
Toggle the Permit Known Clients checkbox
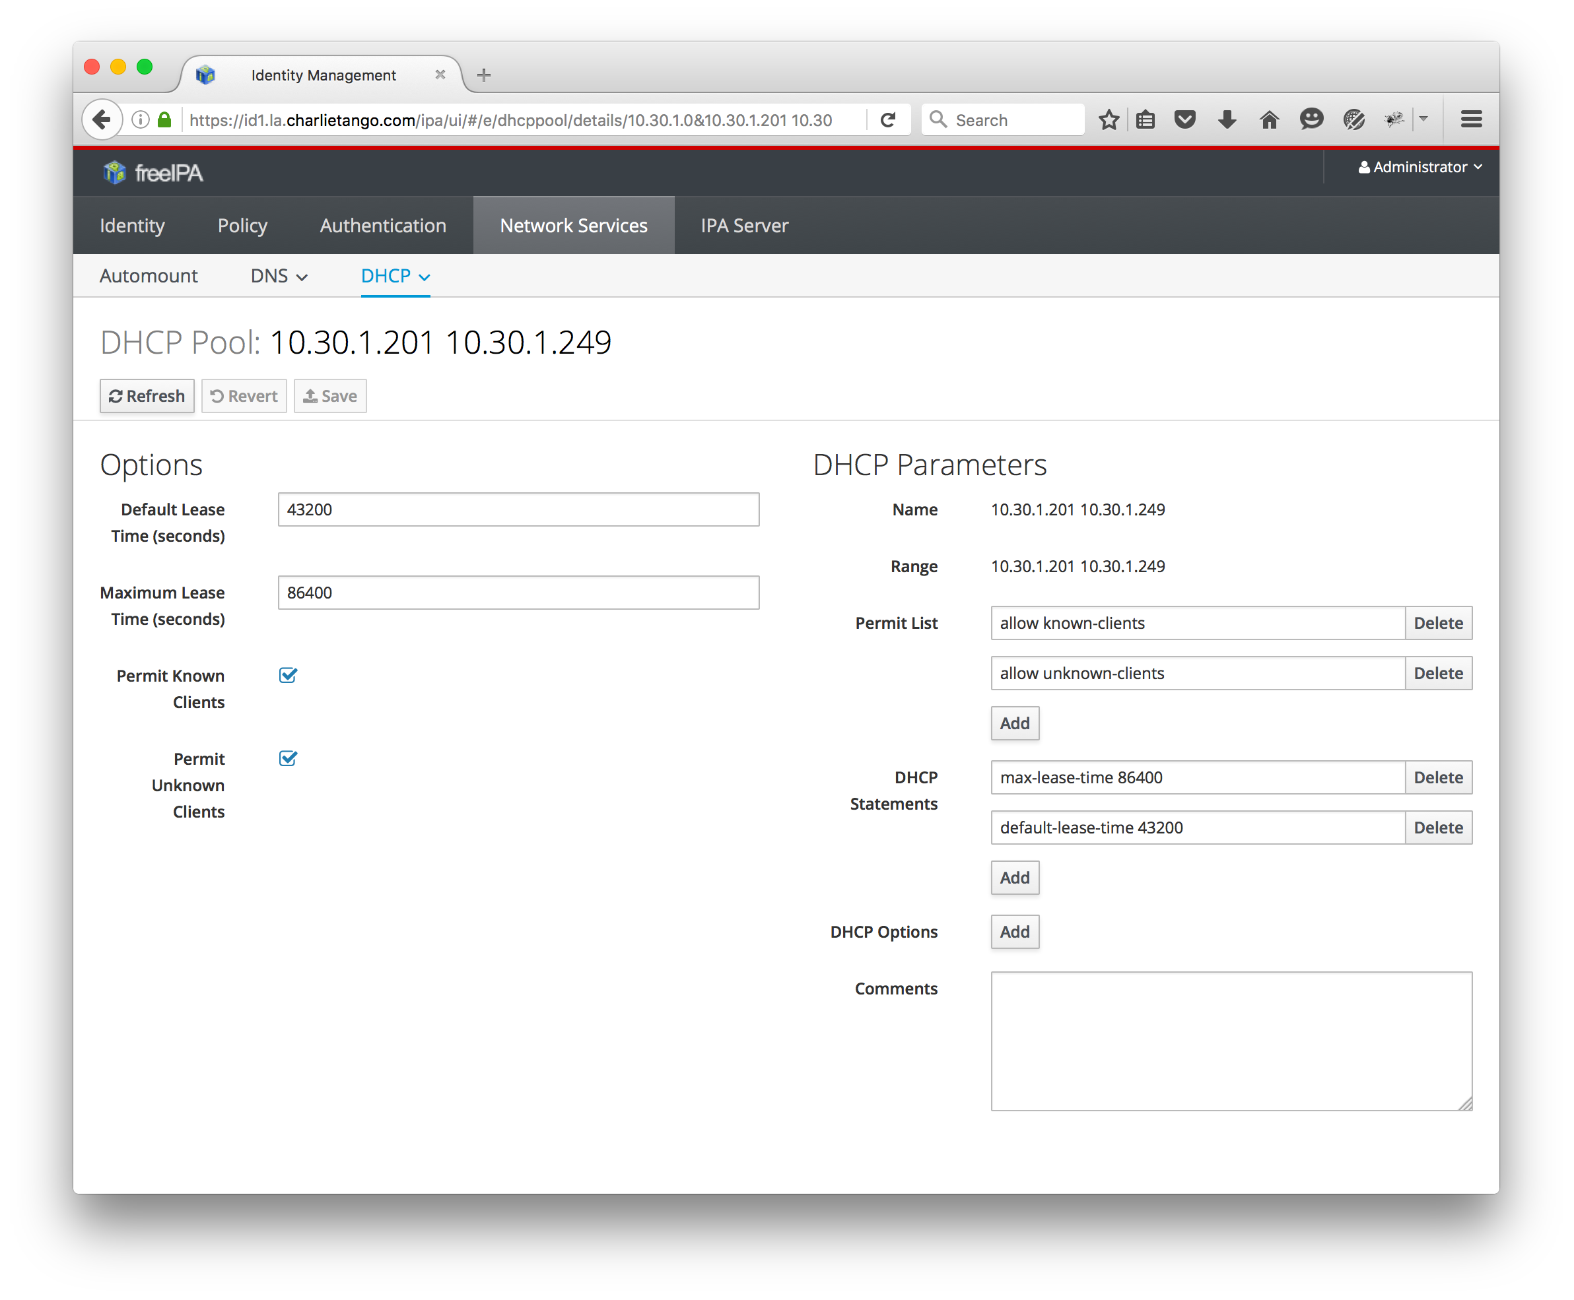click(x=288, y=676)
